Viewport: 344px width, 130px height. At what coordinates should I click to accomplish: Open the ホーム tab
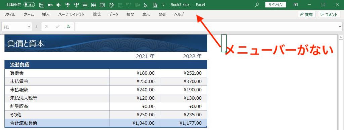(29, 15)
